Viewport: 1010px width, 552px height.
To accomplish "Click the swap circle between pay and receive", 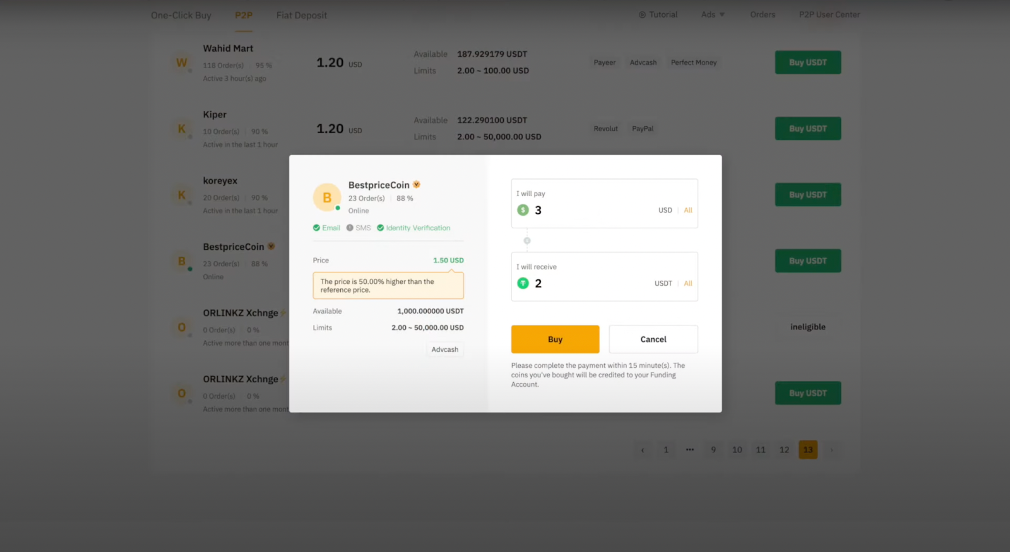I will [527, 240].
